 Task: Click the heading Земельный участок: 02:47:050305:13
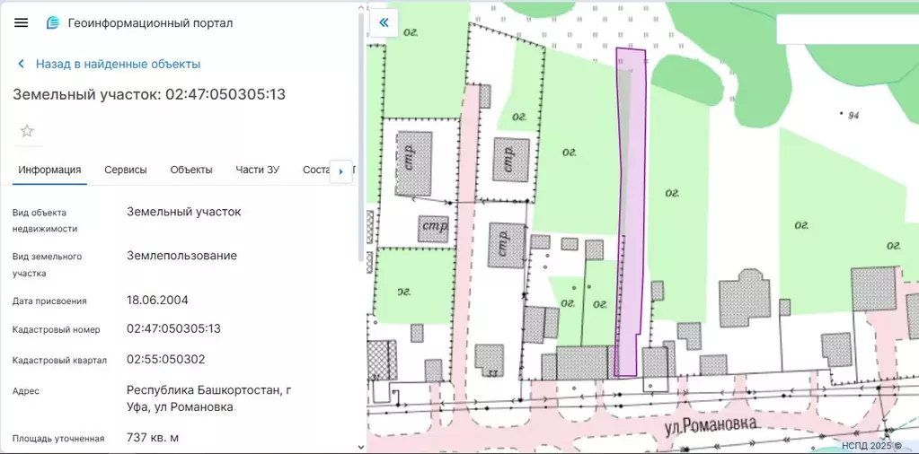149,94
